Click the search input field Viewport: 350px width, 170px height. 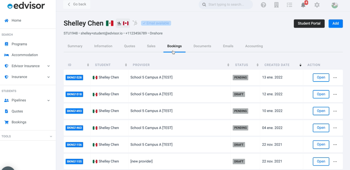click(x=226, y=4)
